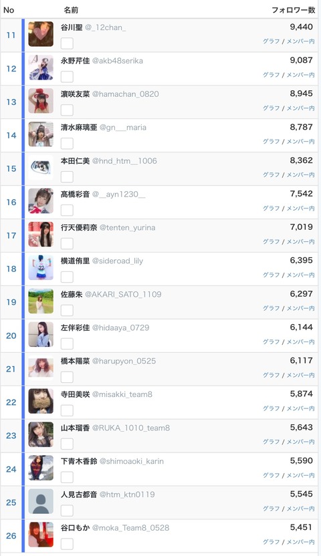Click rank number 21 for 橋本陽菜
The image size is (321, 556).
click(x=11, y=369)
